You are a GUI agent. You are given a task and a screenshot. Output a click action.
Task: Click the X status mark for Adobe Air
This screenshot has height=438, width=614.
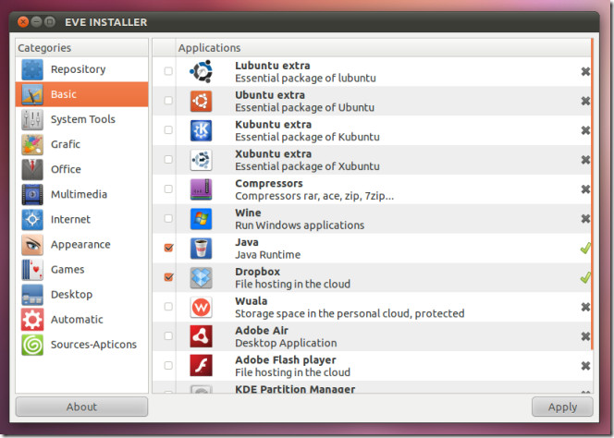tap(585, 336)
